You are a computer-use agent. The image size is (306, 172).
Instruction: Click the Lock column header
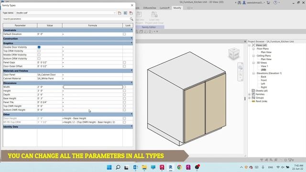pos(128,25)
